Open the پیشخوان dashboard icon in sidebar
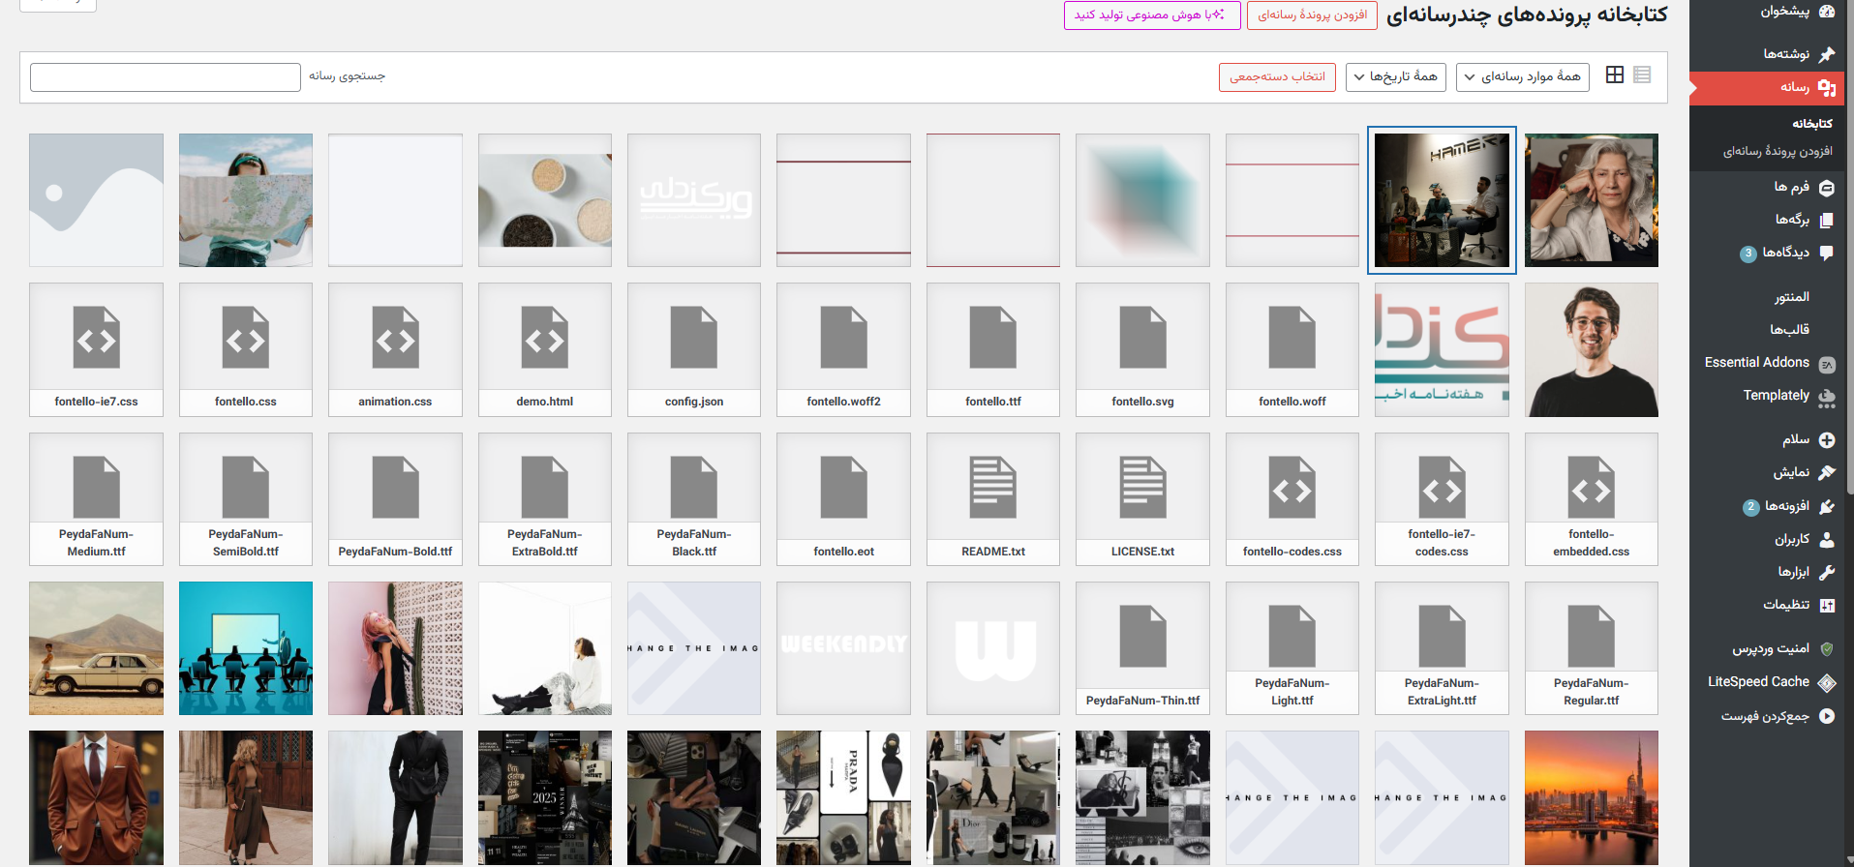Viewport: 1854px width, 867px height. pos(1827,12)
